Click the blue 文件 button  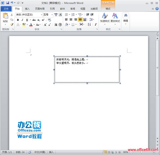tap(6, 9)
